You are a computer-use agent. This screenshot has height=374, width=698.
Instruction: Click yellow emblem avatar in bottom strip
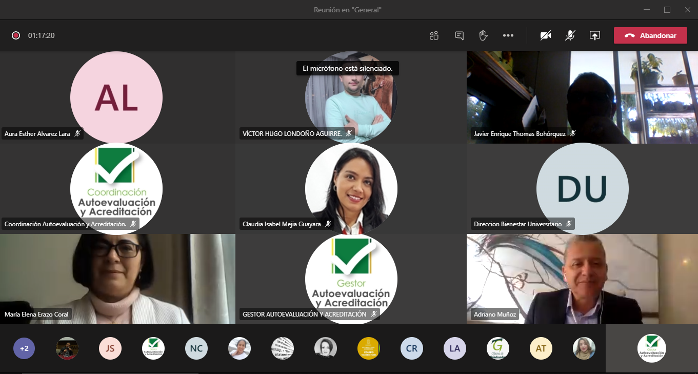click(x=369, y=348)
